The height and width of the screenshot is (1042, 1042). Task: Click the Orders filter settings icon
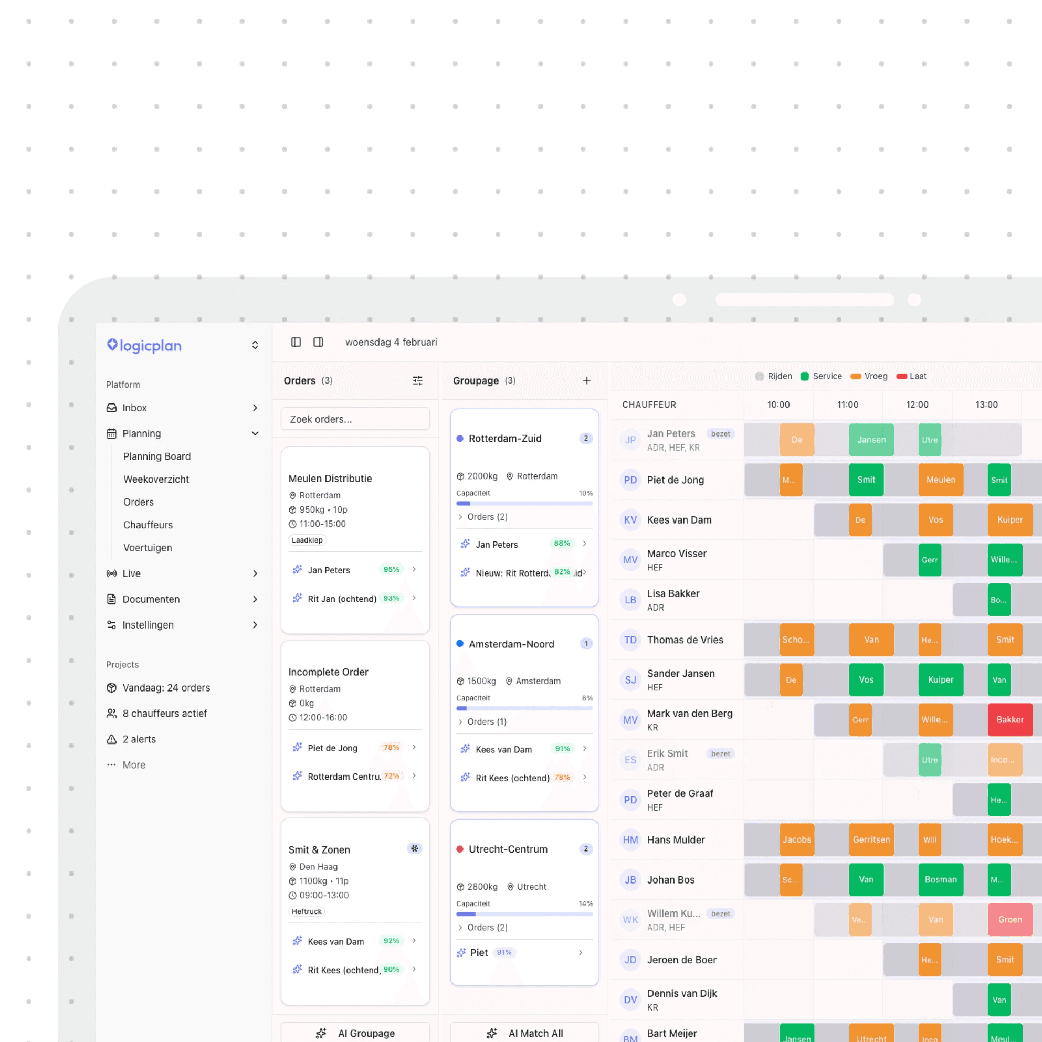point(417,381)
